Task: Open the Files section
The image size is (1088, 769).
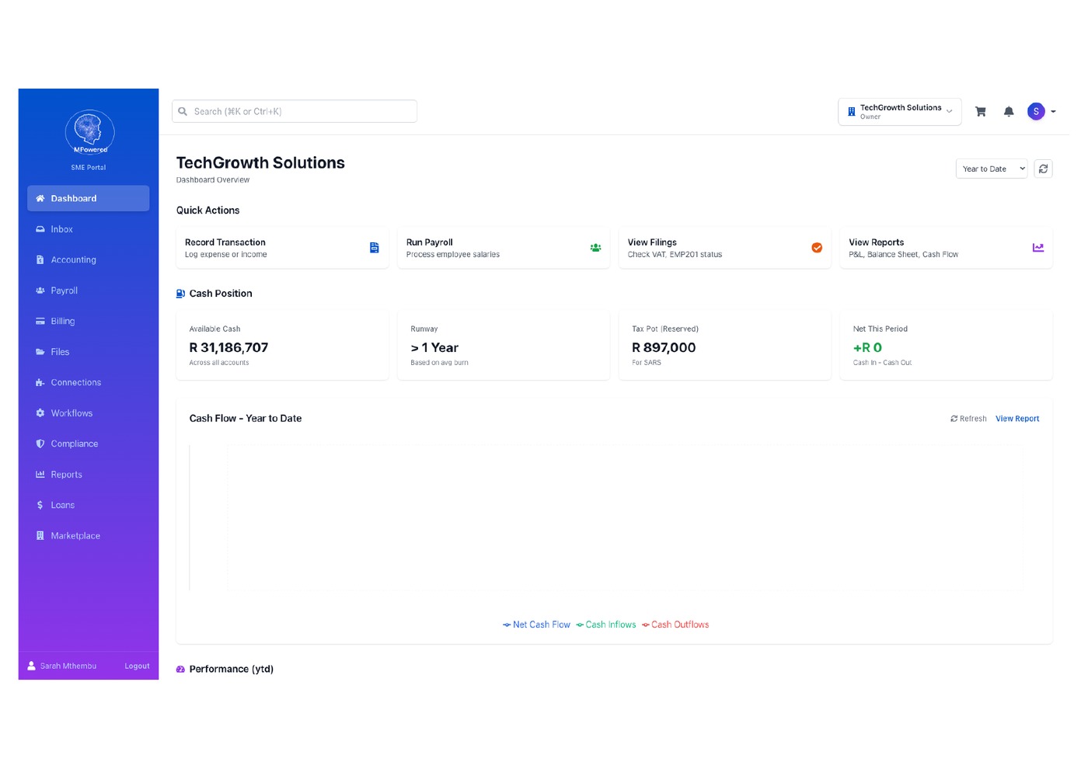Action: coord(61,351)
